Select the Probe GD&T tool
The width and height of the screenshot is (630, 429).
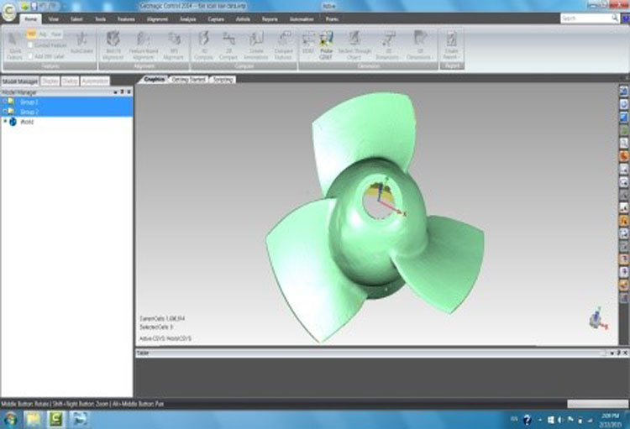pyautogui.click(x=326, y=46)
